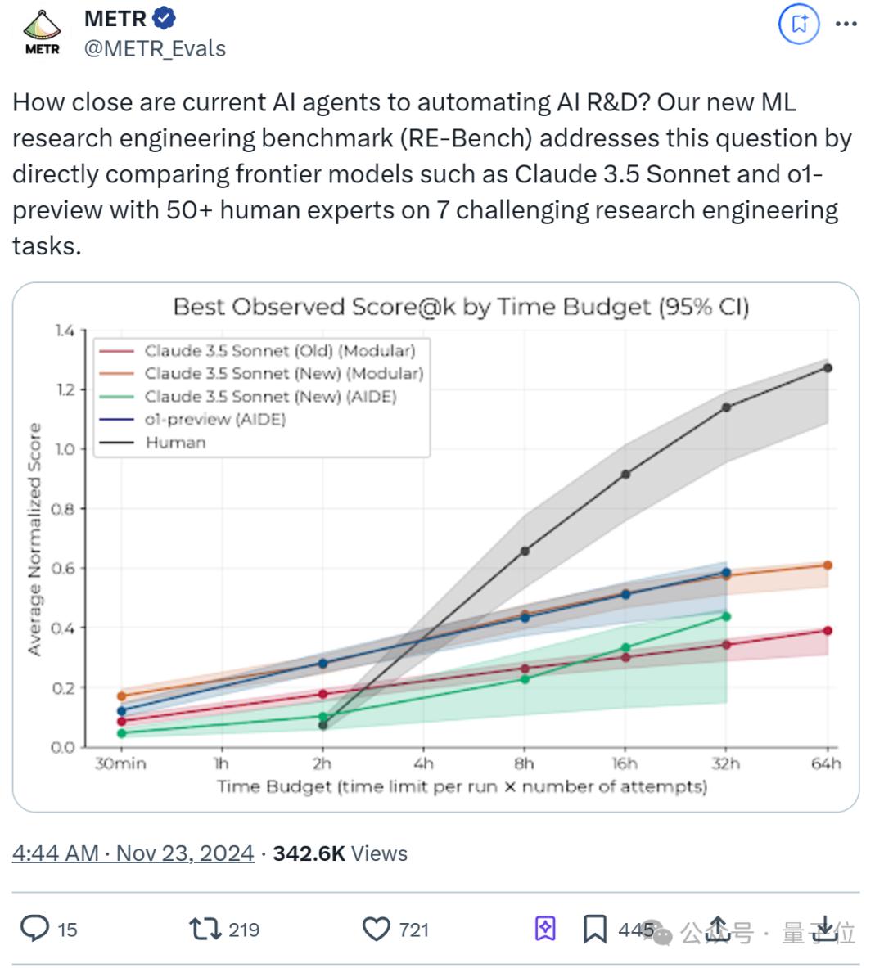Click the reply speech bubble icon

pos(35,928)
